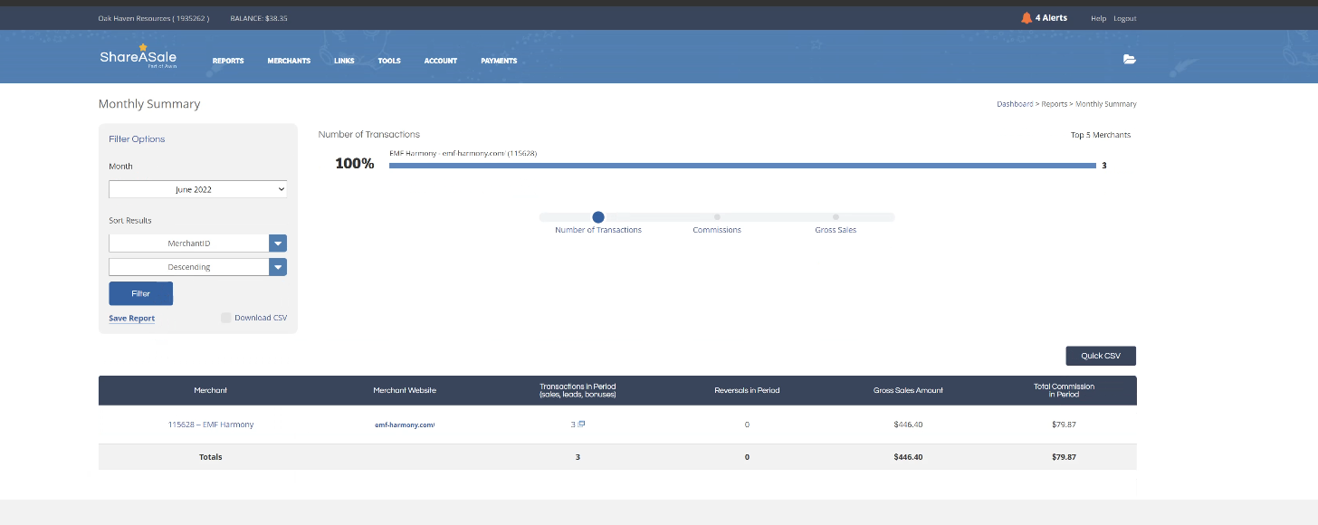This screenshot has width=1318, height=525.
Task: Click the $79.87 commission in EMF Harmony row
Action: [1064, 425]
